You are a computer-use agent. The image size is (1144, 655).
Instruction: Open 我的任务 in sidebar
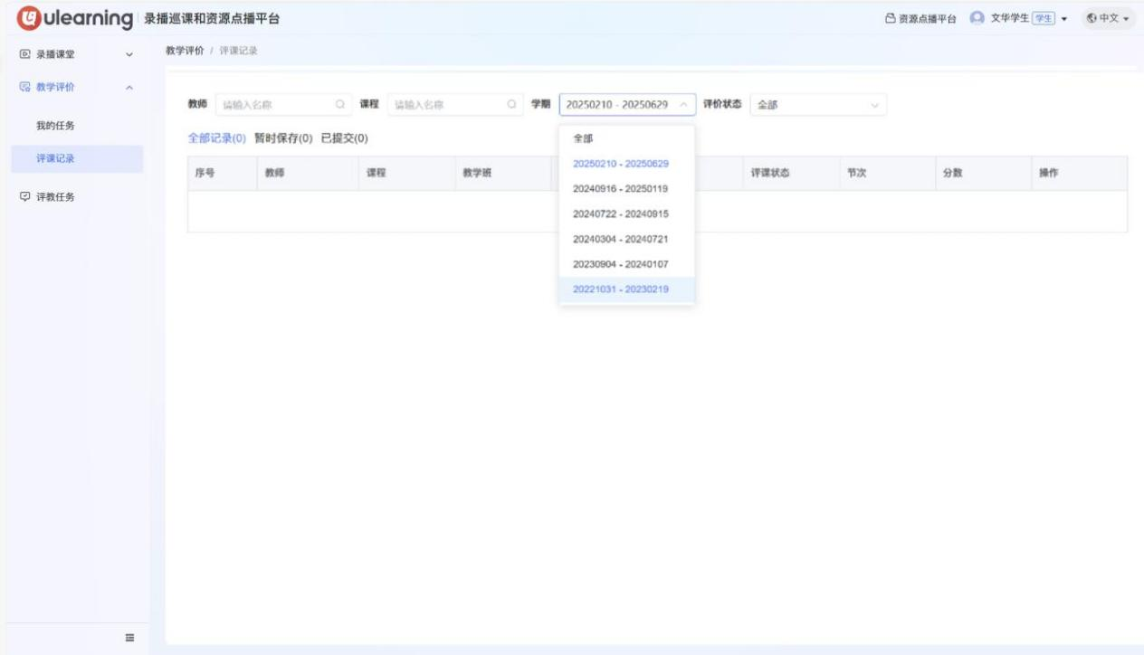point(55,125)
